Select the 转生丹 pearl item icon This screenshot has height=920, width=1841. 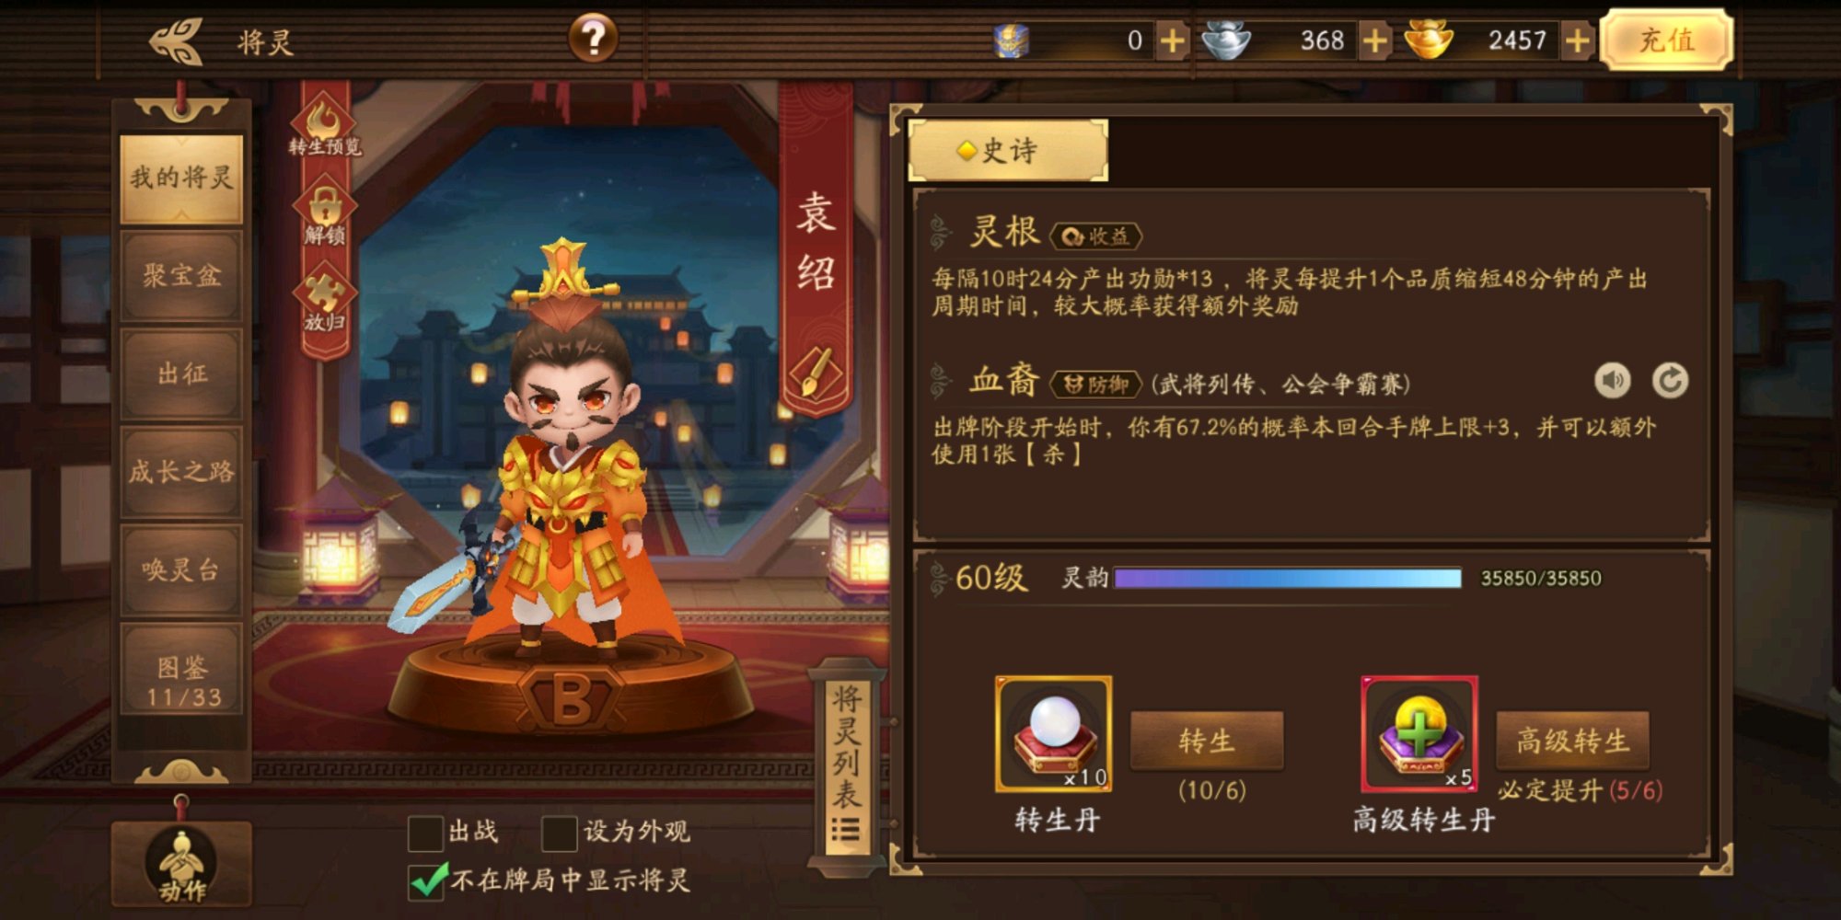1054,733
